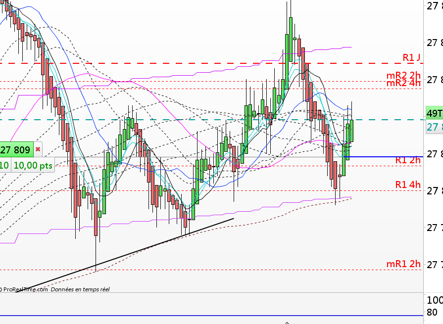Click the quantity 10 box left of the pts label

pyautogui.click(x=4, y=165)
